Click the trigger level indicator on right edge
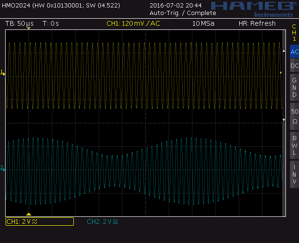Viewport: 299px width, 243px height. pyautogui.click(x=281, y=73)
